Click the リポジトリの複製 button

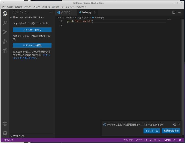32,45
